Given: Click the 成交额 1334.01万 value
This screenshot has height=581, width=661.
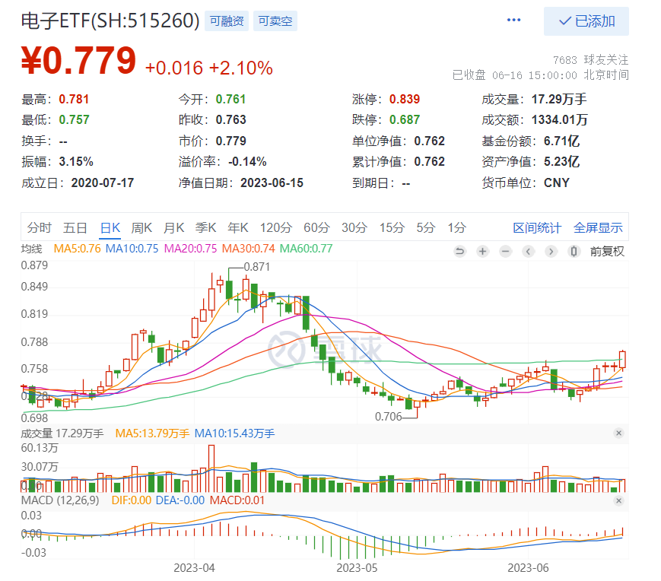Looking at the screenshot, I should [x=559, y=120].
